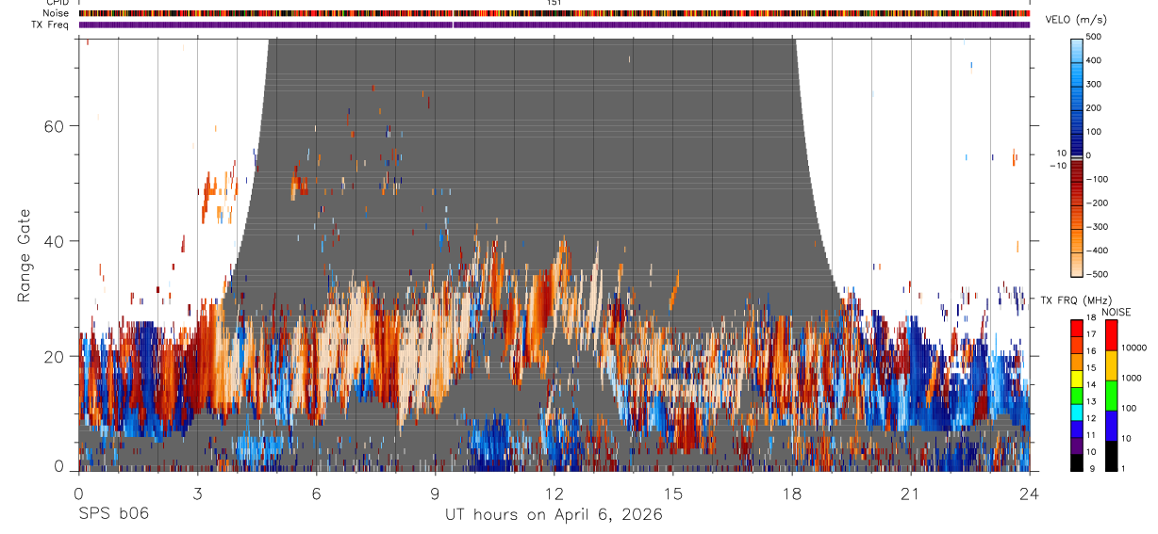The height and width of the screenshot is (534, 1158).
Task: Click x-axis tick label '21'
Action: click(x=911, y=494)
